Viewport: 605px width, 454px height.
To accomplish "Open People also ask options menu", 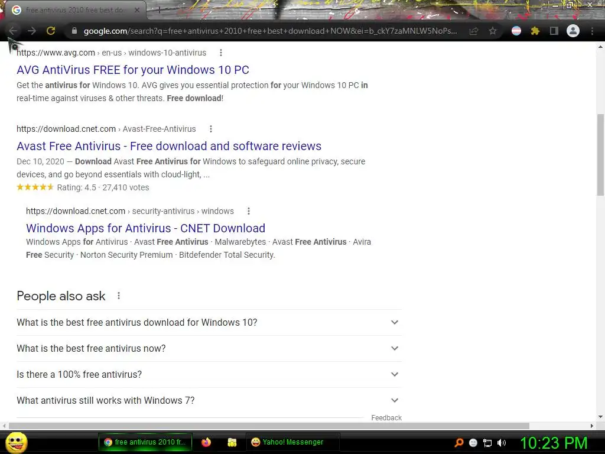I will click(118, 296).
